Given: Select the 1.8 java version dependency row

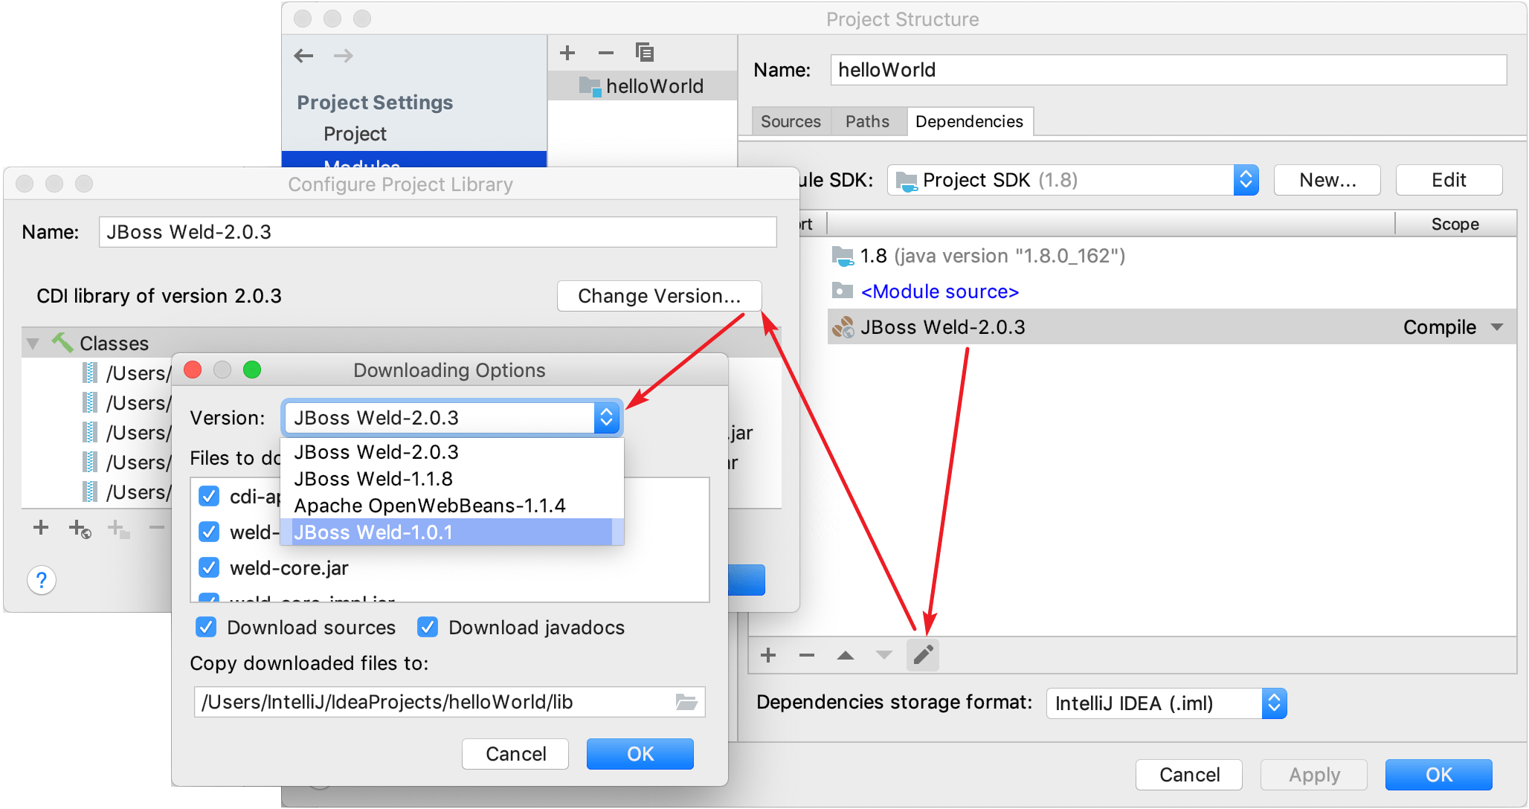Looking at the screenshot, I should (x=1171, y=256).
